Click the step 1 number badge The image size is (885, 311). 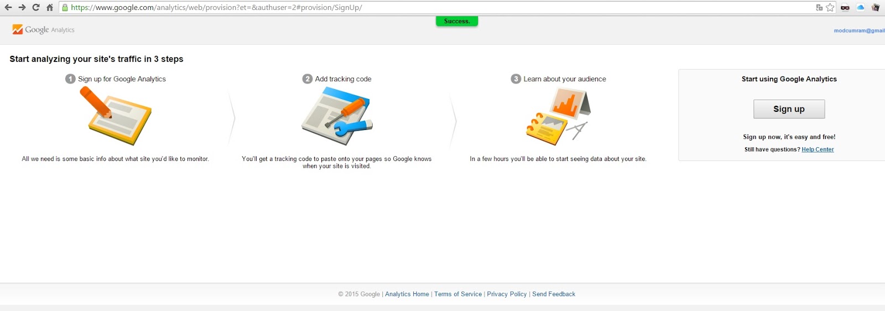click(70, 79)
